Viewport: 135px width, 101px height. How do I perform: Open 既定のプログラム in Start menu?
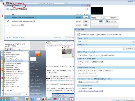coord(36,87)
